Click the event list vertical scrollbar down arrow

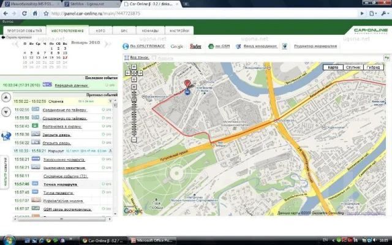click(x=115, y=214)
